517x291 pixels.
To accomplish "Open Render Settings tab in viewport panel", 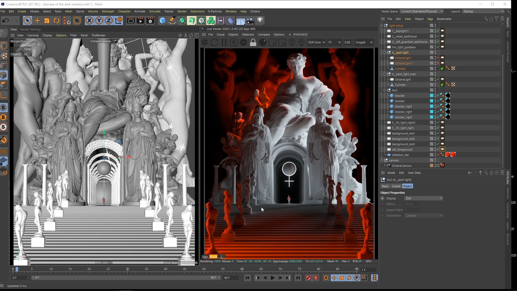I will tap(30, 29).
